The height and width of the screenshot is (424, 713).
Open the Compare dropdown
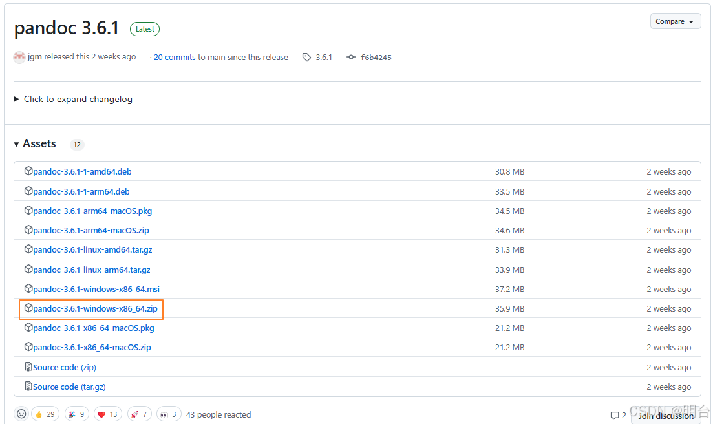pyautogui.click(x=676, y=21)
